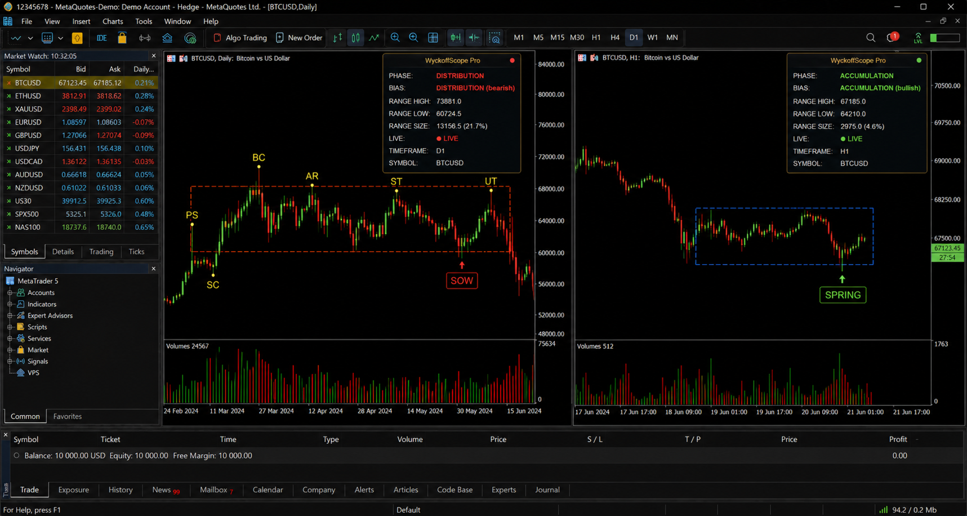This screenshot has height=516, width=967.
Task: Open the notifications bell with red badge
Action: (x=892, y=38)
